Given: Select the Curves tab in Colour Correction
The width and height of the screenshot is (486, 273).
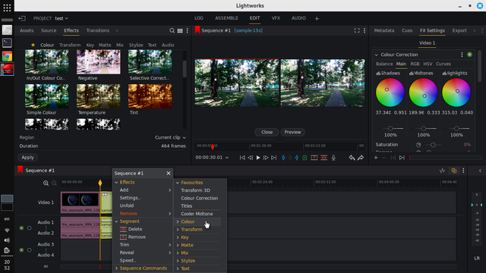Looking at the screenshot, I should (443, 64).
